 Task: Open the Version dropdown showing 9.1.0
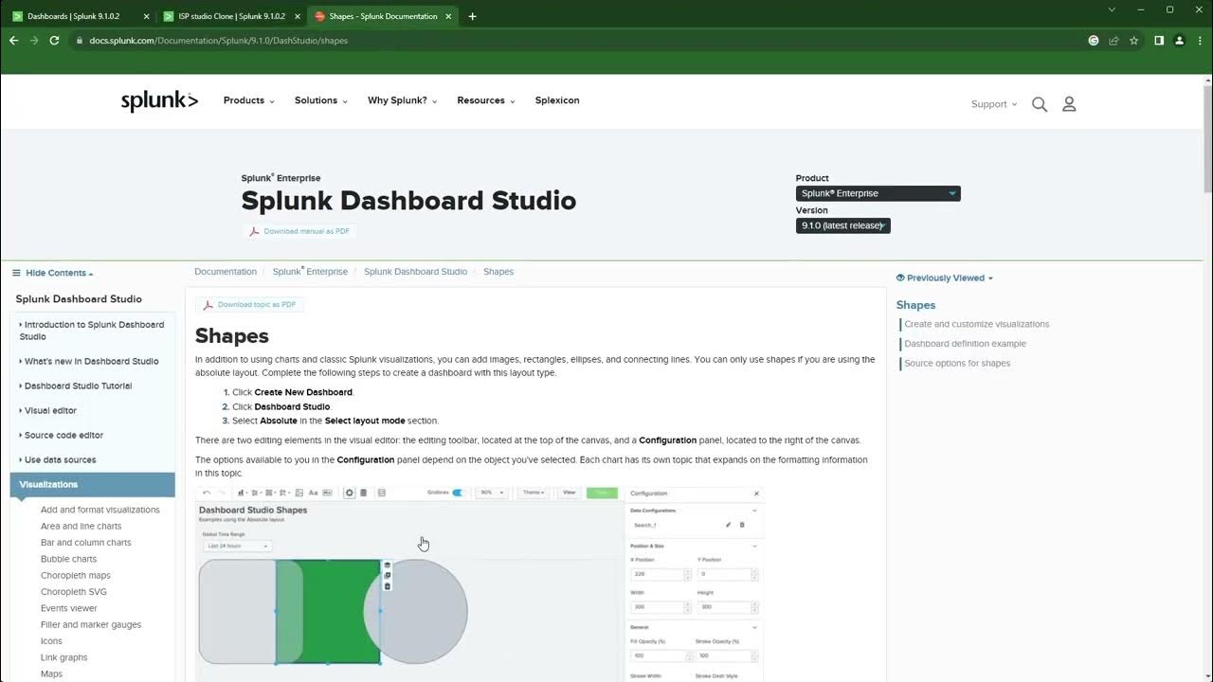coord(842,225)
